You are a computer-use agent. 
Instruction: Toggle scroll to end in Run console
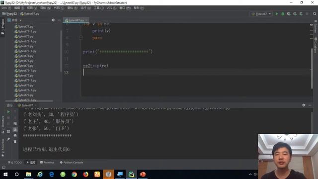[15, 129]
